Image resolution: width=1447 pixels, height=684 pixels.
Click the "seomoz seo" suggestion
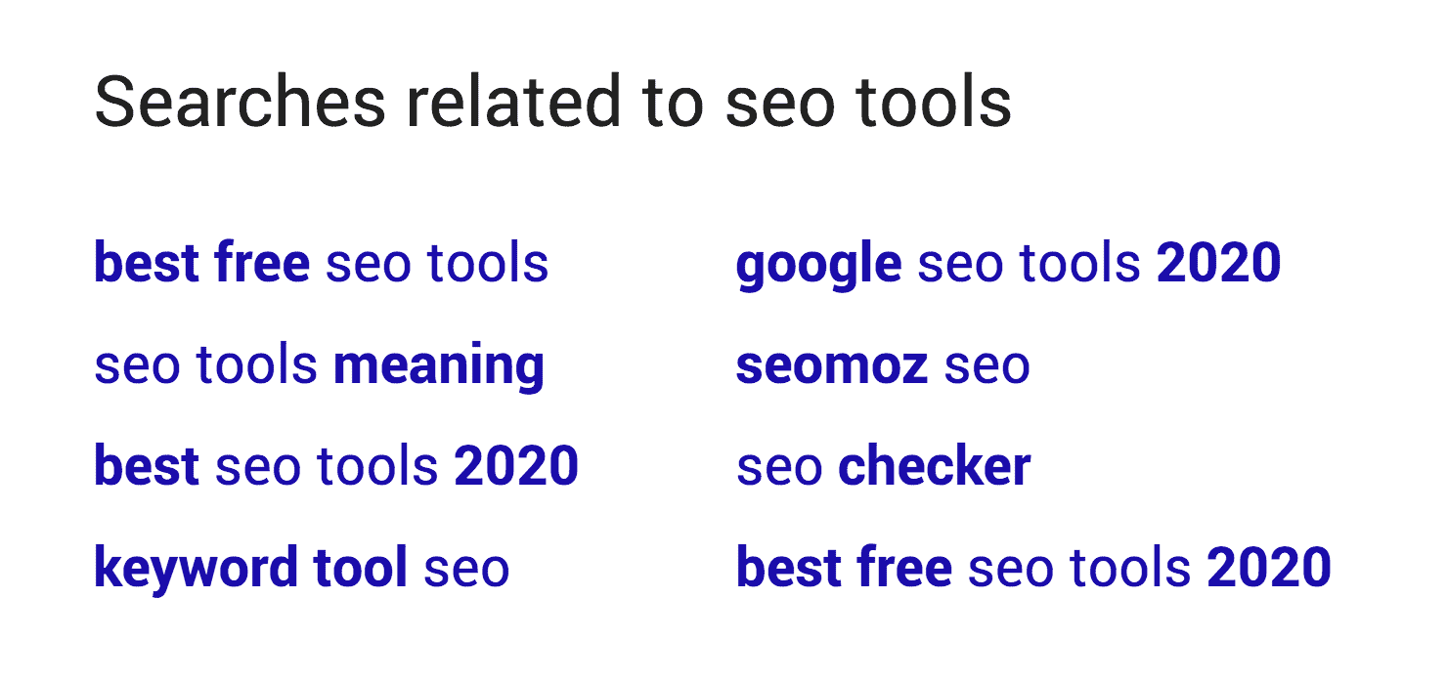(883, 365)
